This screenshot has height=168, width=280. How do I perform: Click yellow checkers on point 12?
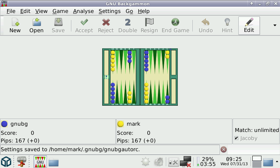[x=113, y=61]
